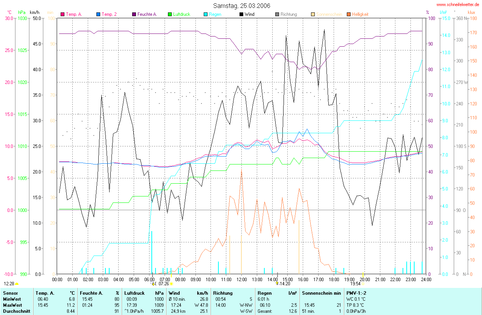Image resolution: width=482 pixels, height=315 pixels.
Task: Click the sun icon beside 07:26
Action: click(171, 284)
